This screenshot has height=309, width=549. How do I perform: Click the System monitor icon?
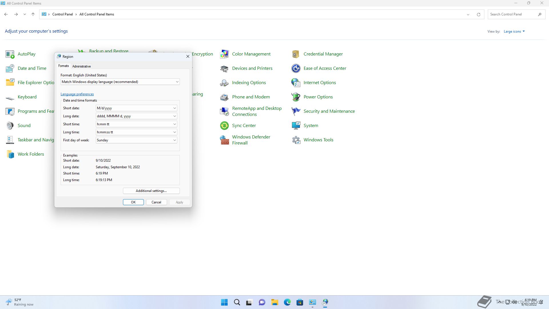[296, 126]
